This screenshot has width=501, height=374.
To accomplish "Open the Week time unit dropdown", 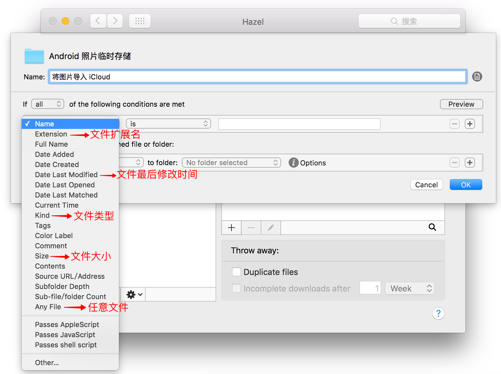I will click(409, 288).
